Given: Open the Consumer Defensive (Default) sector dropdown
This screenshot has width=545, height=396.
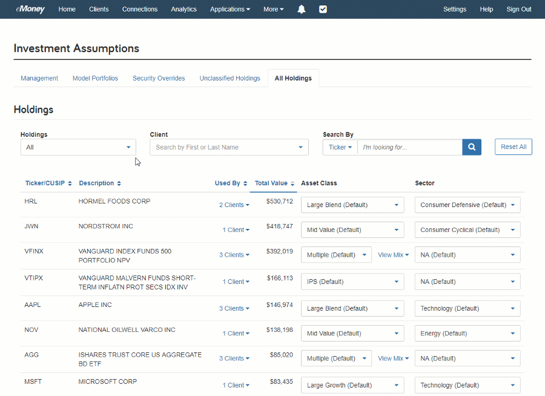Looking at the screenshot, I should 467,205.
